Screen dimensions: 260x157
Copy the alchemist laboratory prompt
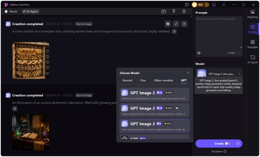click(x=15, y=109)
